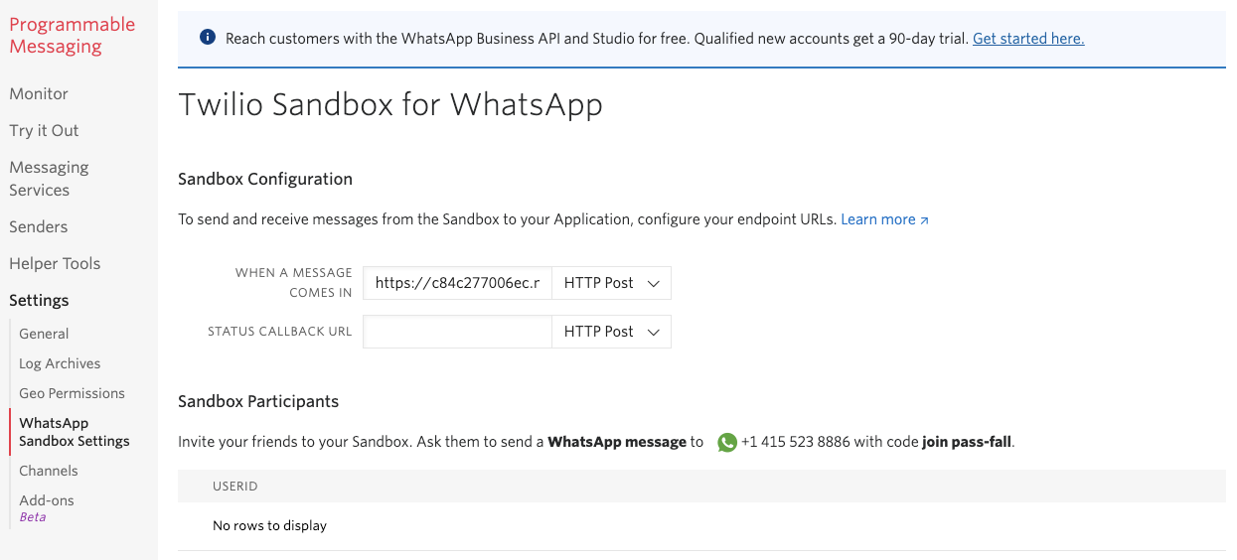Click the join pass-fall code text
Image resolution: width=1237 pixels, height=560 pixels.
coord(967,442)
